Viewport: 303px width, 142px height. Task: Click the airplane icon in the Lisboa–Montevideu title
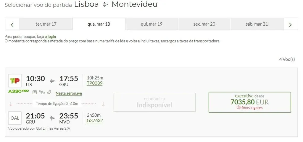tap(105, 5)
